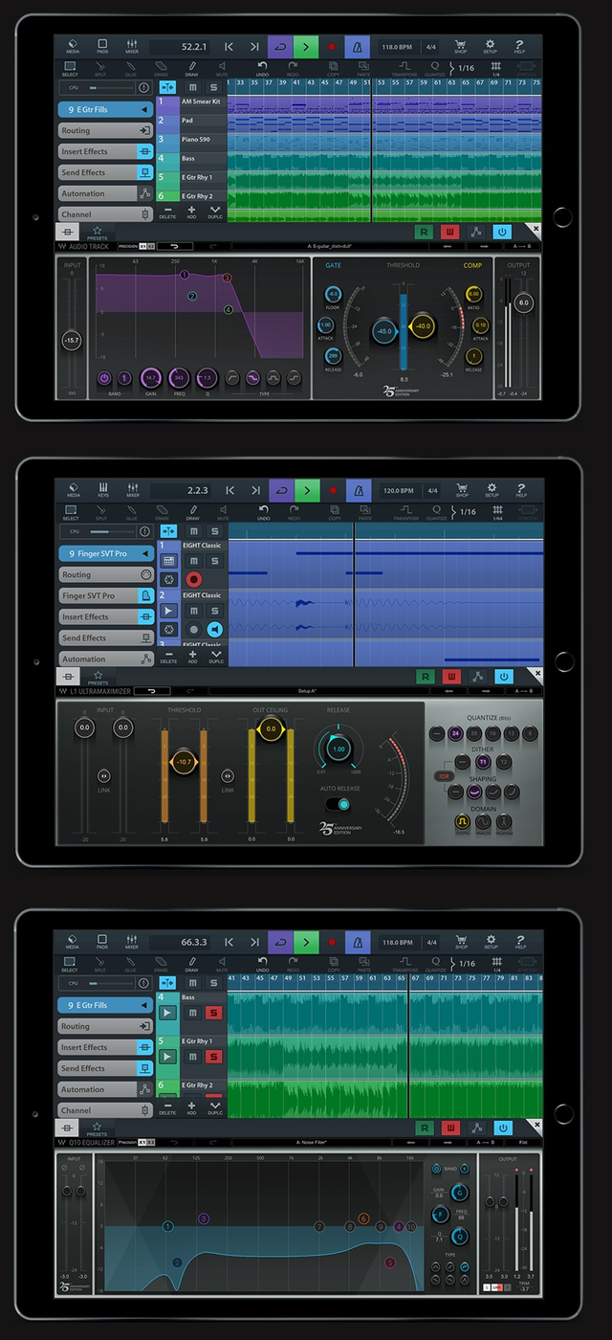This screenshot has width=612, height=1340.
Task: Click 24 bit Quantize button in L1
Action: coord(456,733)
